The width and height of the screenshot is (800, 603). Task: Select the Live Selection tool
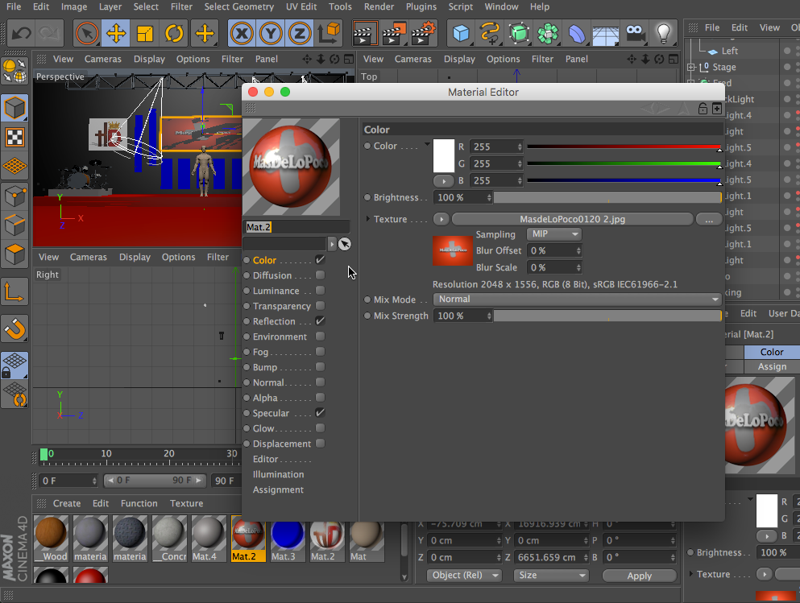(x=87, y=34)
